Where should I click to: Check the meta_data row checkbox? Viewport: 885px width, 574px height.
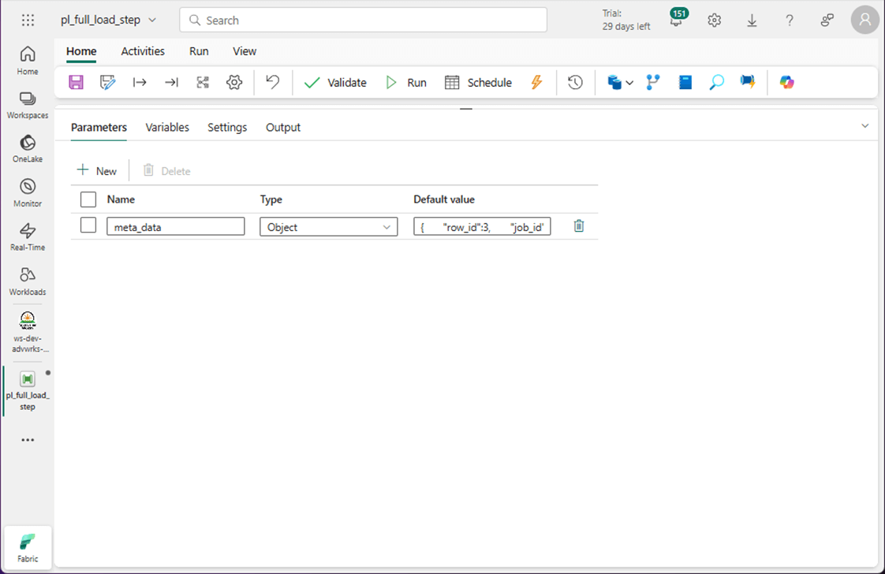coord(88,225)
